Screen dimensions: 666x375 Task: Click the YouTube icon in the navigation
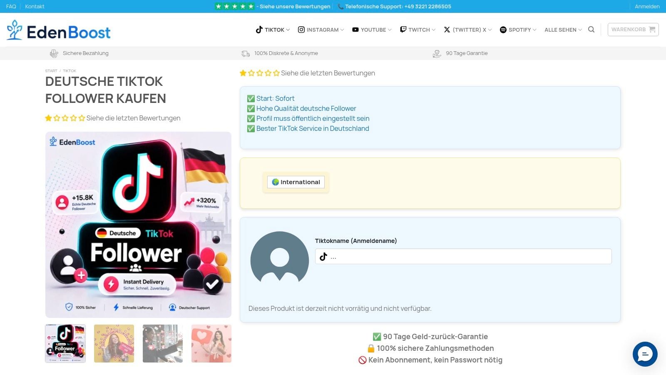[355, 30]
